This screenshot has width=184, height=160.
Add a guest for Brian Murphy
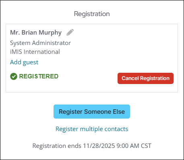(x=24, y=62)
